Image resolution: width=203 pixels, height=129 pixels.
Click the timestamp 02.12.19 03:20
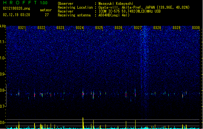click(16, 15)
